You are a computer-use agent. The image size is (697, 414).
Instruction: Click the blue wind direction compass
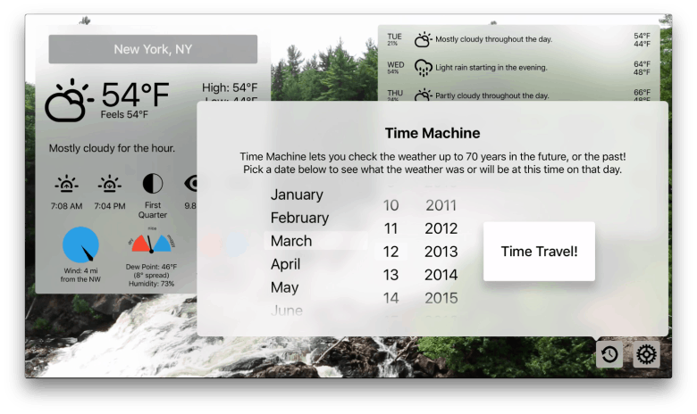click(x=80, y=244)
